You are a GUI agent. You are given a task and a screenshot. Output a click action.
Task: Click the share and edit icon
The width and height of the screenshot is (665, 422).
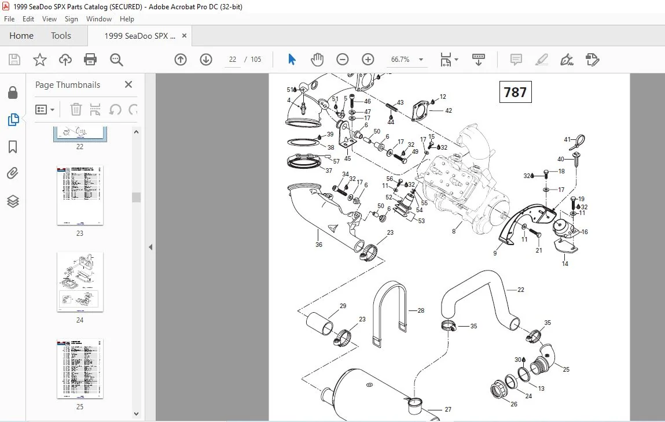tap(592, 60)
